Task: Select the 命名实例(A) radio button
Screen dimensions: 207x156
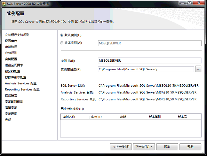Action: point(62,43)
